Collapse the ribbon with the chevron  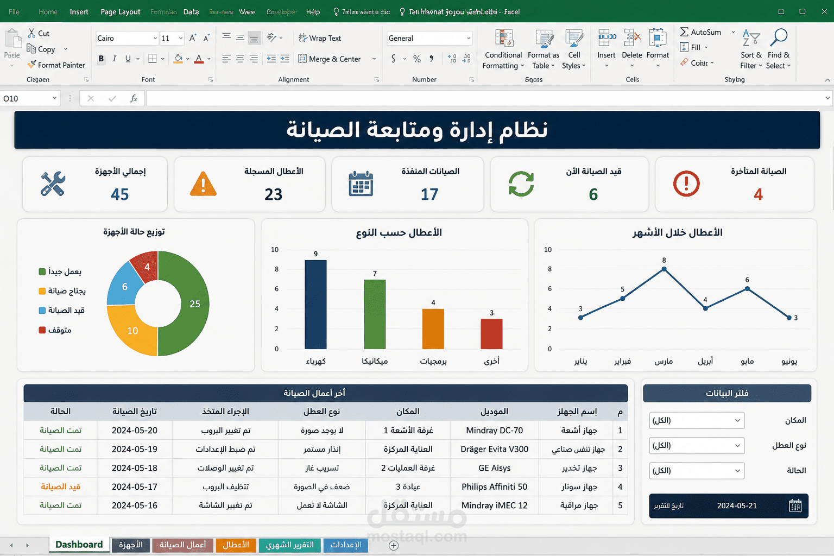[827, 80]
